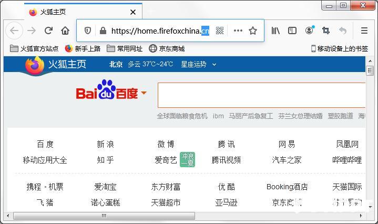Click the undo closed tab arrow icon

(343, 30)
